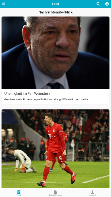
Task: Click the blue tie in Weinstein photo
Action: pos(54,86)
